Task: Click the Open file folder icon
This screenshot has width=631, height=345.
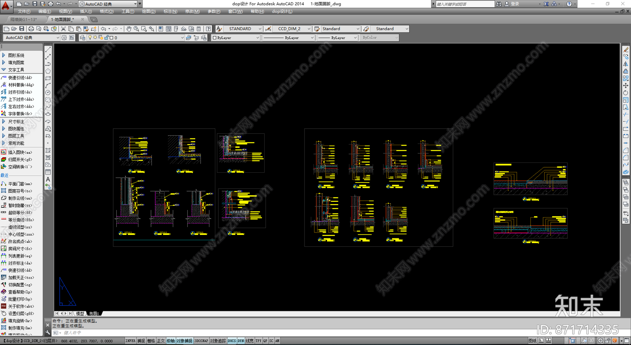Action: [x=14, y=29]
